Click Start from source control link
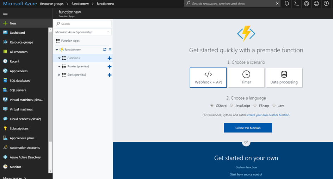Screen dimensions: 333x179 [246, 174]
